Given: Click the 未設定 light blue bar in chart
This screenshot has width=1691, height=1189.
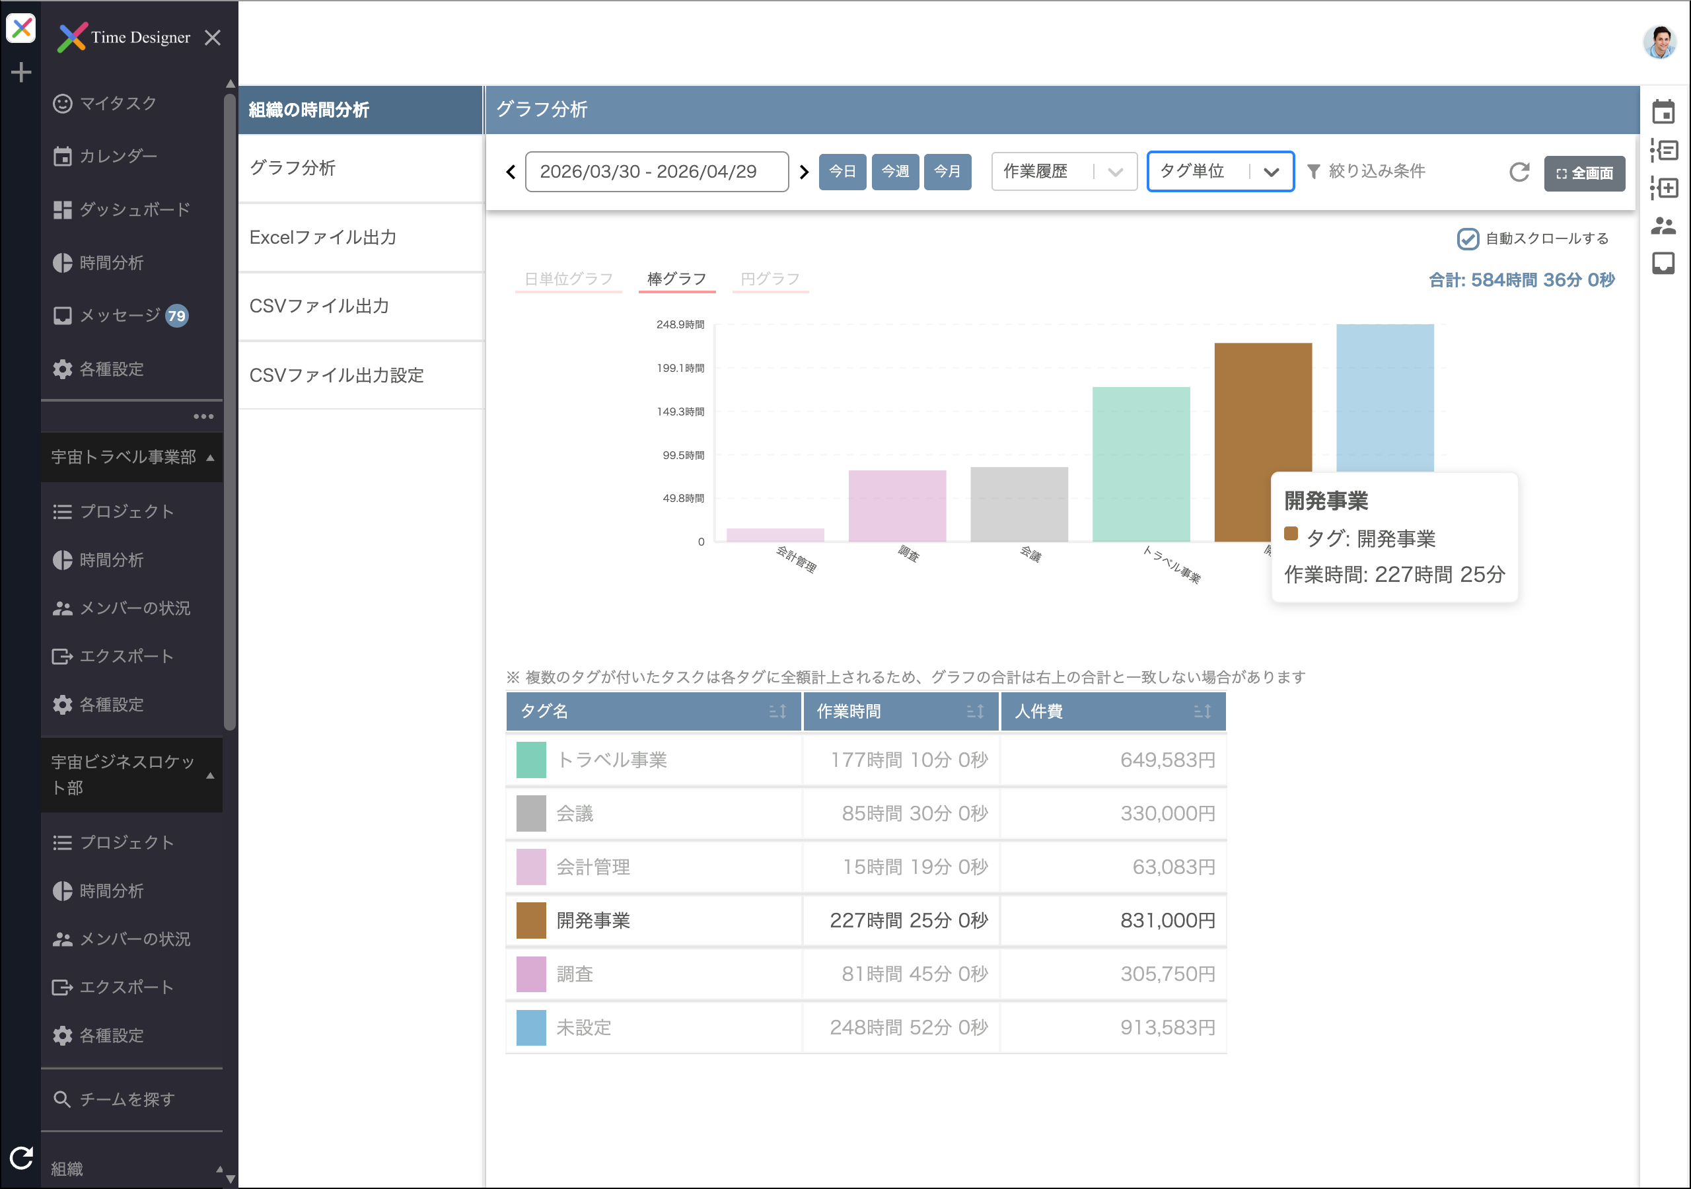Looking at the screenshot, I should click(x=1385, y=398).
